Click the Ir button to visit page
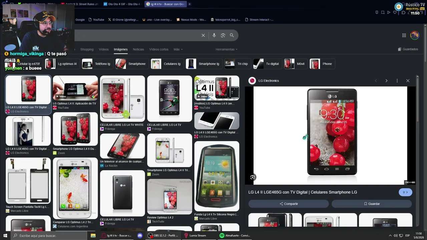Image resolution: width=427 pixels, height=240 pixels. tap(405, 192)
